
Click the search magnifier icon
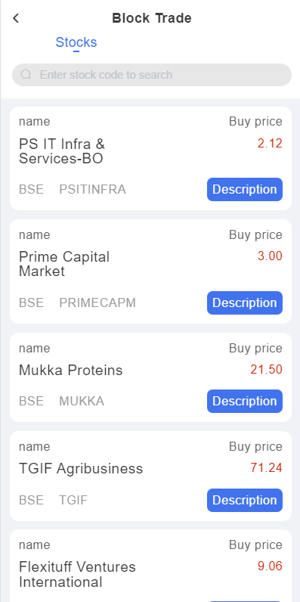26,74
